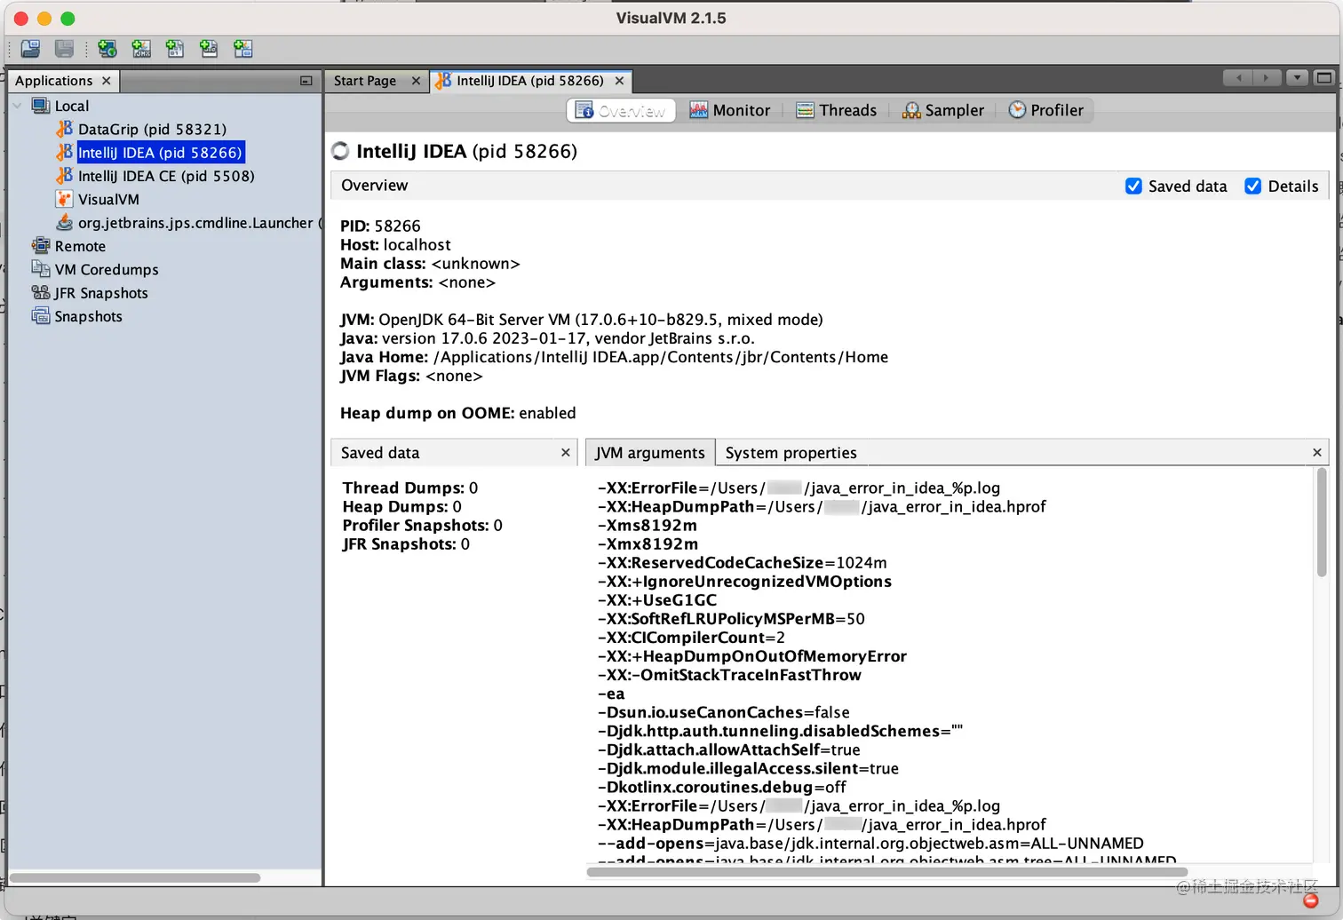Image resolution: width=1343 pixels, height=920 pixels.
Task: Select the VisualVM application node
Action: (x=108, y=200)
